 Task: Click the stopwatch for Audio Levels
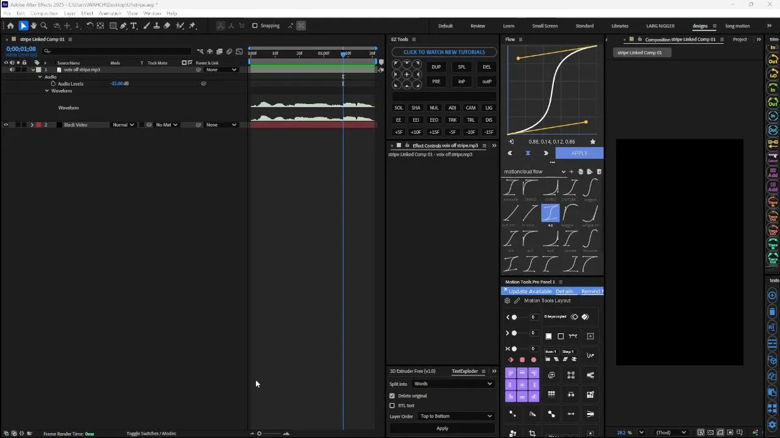pyautogui.click(x=53, y=83)
